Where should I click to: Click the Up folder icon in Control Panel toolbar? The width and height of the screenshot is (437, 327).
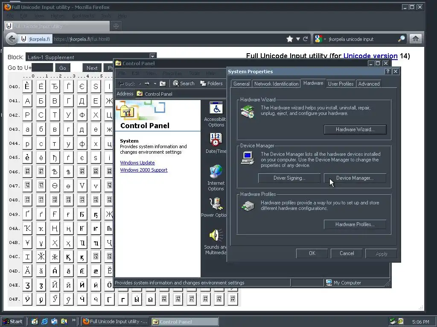click(x=163, y=83)
